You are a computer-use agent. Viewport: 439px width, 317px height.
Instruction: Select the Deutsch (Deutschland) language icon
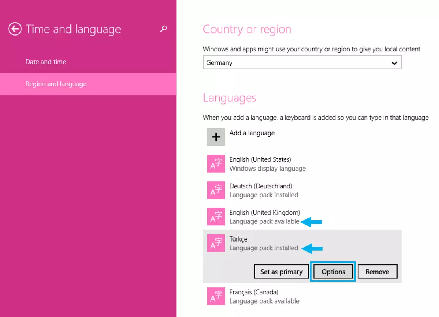pos(216,190)
